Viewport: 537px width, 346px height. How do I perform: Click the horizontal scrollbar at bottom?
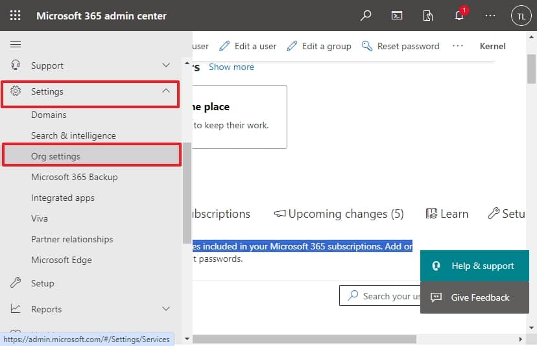pyautogui.click(x=305, y=339)
